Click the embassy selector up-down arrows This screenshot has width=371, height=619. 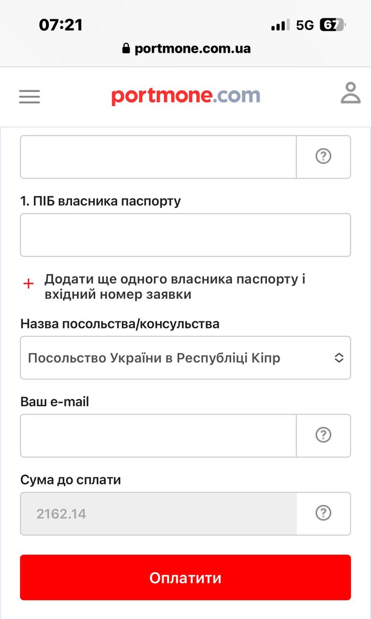tap(339, 358)
